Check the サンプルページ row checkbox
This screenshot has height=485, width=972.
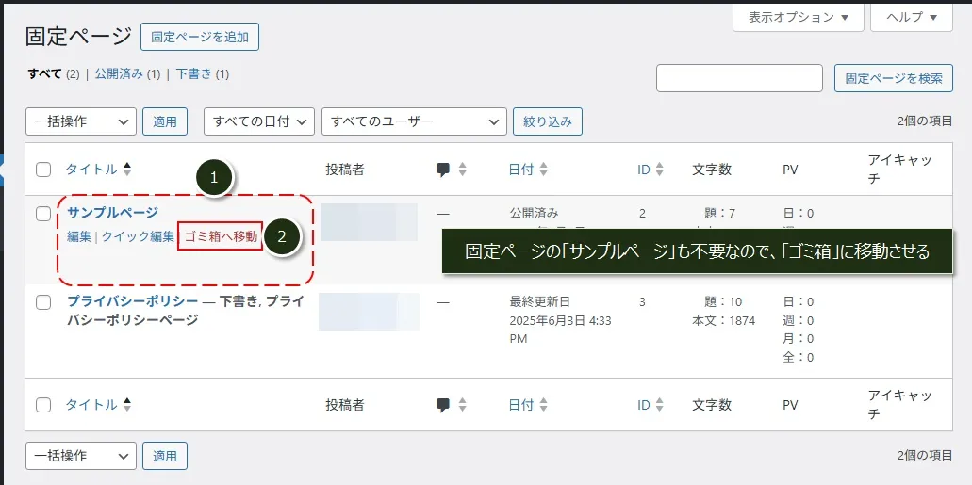[43, 214]
